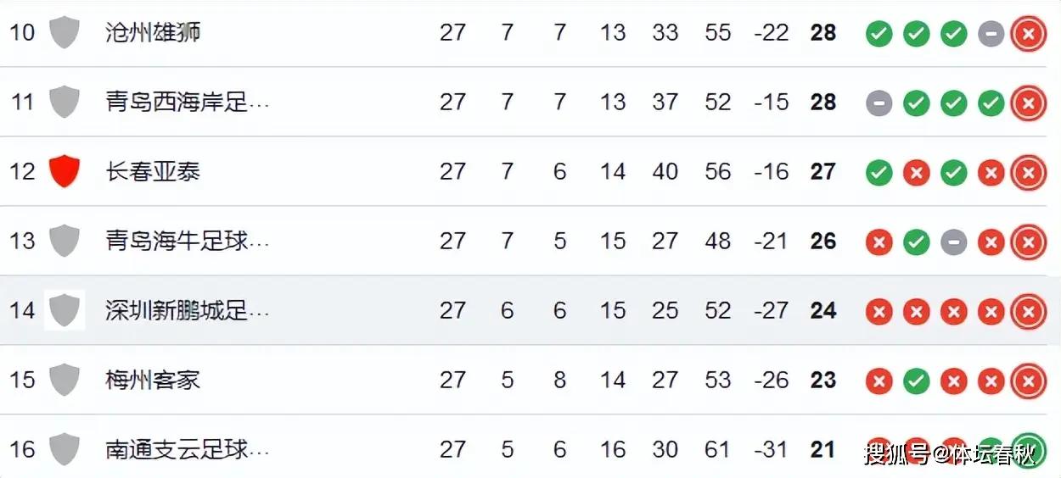Viewport: 1061px width, 478px height.
Task: Open the 梅州客家 team link
Action: 153,380
